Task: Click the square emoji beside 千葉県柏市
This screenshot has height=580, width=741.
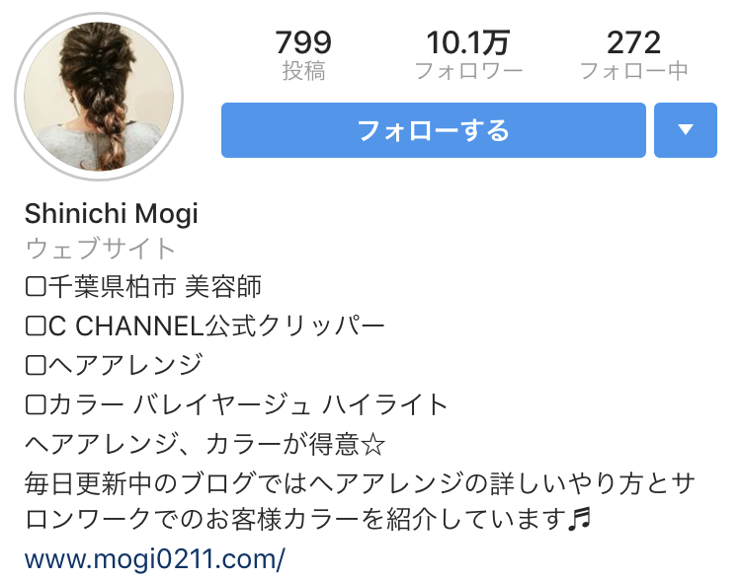Action: tap(36, 287)
